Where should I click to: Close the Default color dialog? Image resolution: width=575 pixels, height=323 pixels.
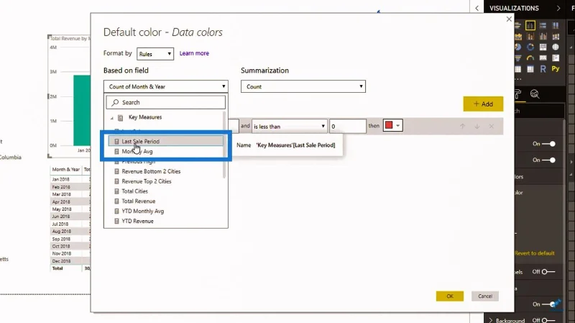pos(509,19)
